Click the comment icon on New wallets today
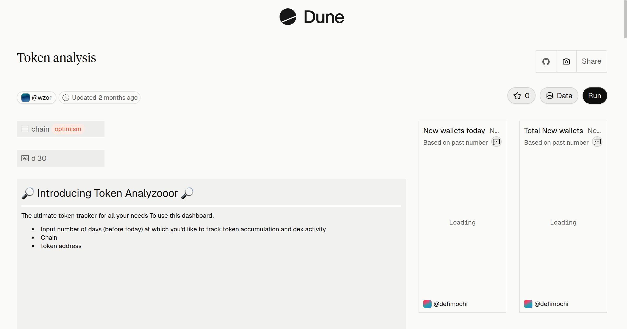 (x=496, y=142)
